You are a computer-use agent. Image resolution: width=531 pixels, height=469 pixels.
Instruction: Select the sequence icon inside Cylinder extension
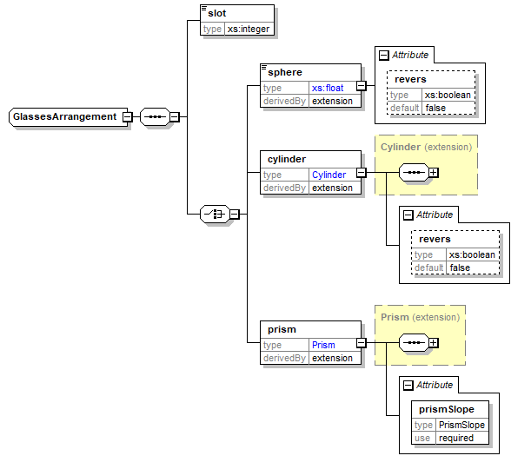[x=413, y=172]
